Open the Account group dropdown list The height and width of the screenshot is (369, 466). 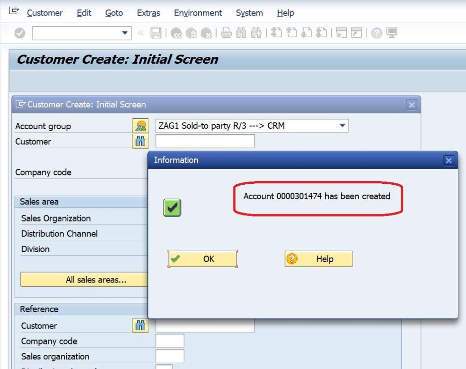click(342, 126)
